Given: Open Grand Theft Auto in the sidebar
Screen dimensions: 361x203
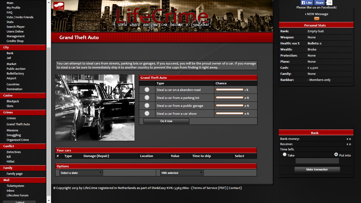Looking at the screenshot, I should (18, 124).
